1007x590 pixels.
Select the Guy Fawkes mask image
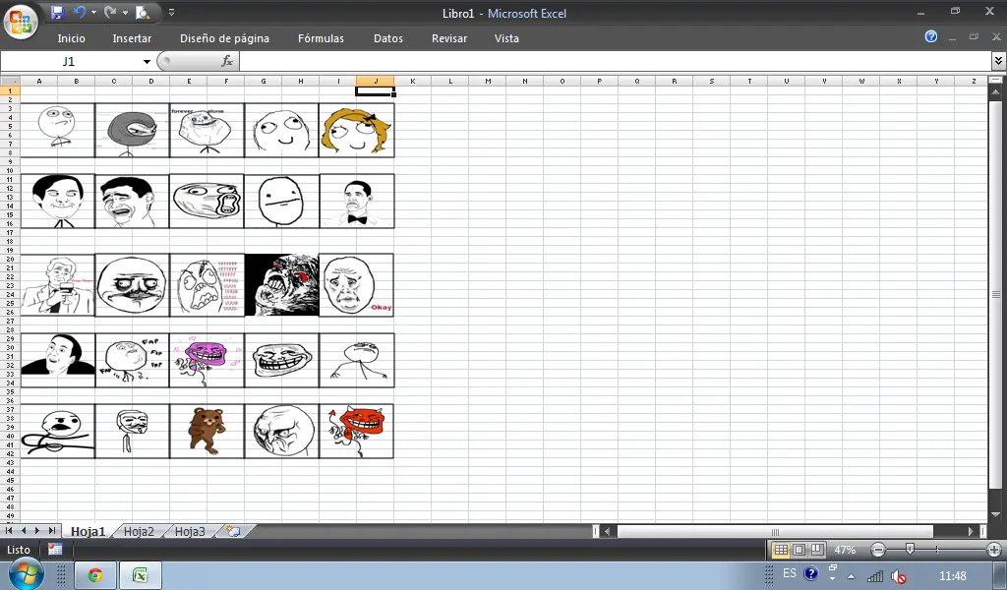point(133,431)
